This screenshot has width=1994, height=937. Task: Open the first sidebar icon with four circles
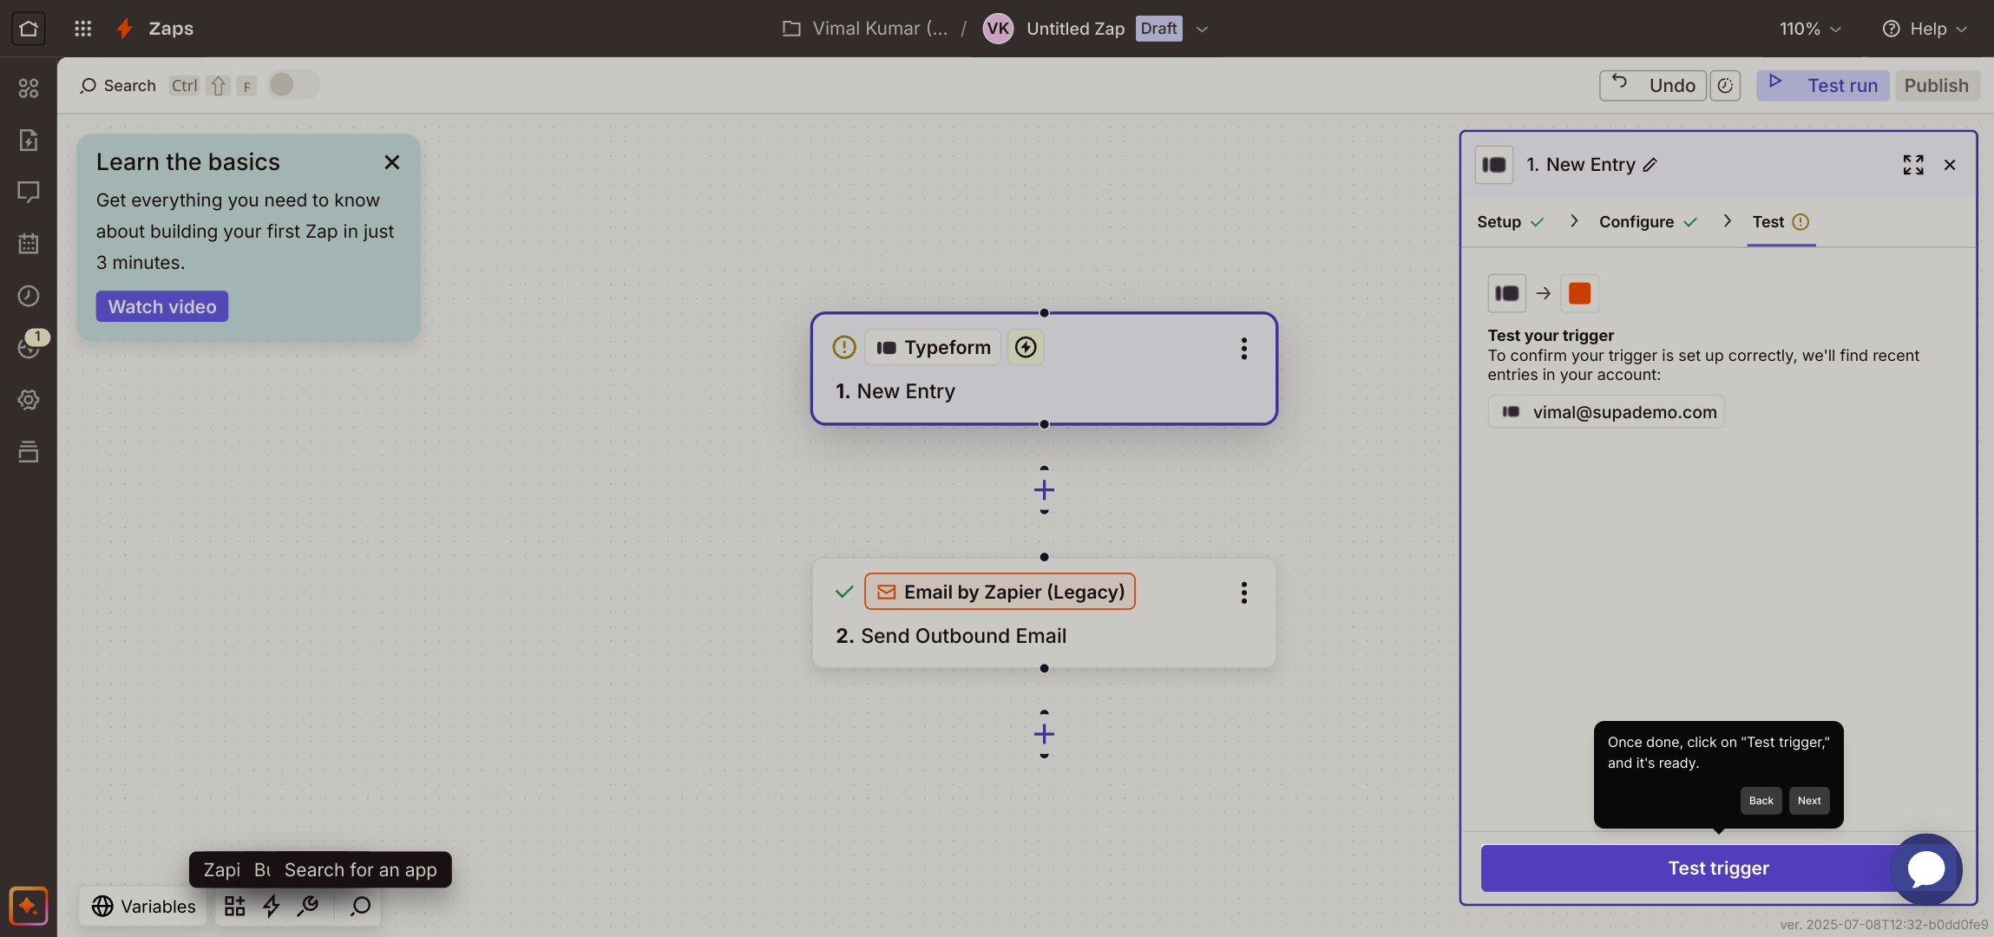pos(29,88)
